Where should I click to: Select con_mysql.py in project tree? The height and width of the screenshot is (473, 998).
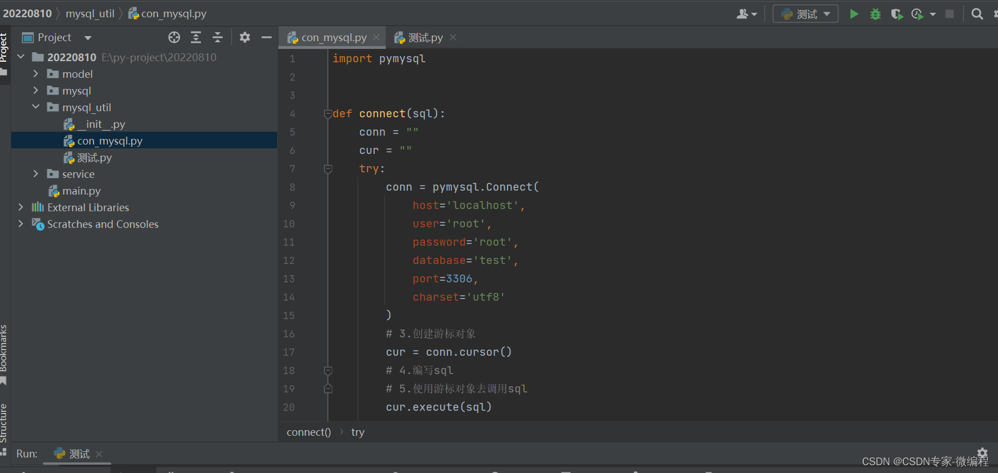click(144, 141)
